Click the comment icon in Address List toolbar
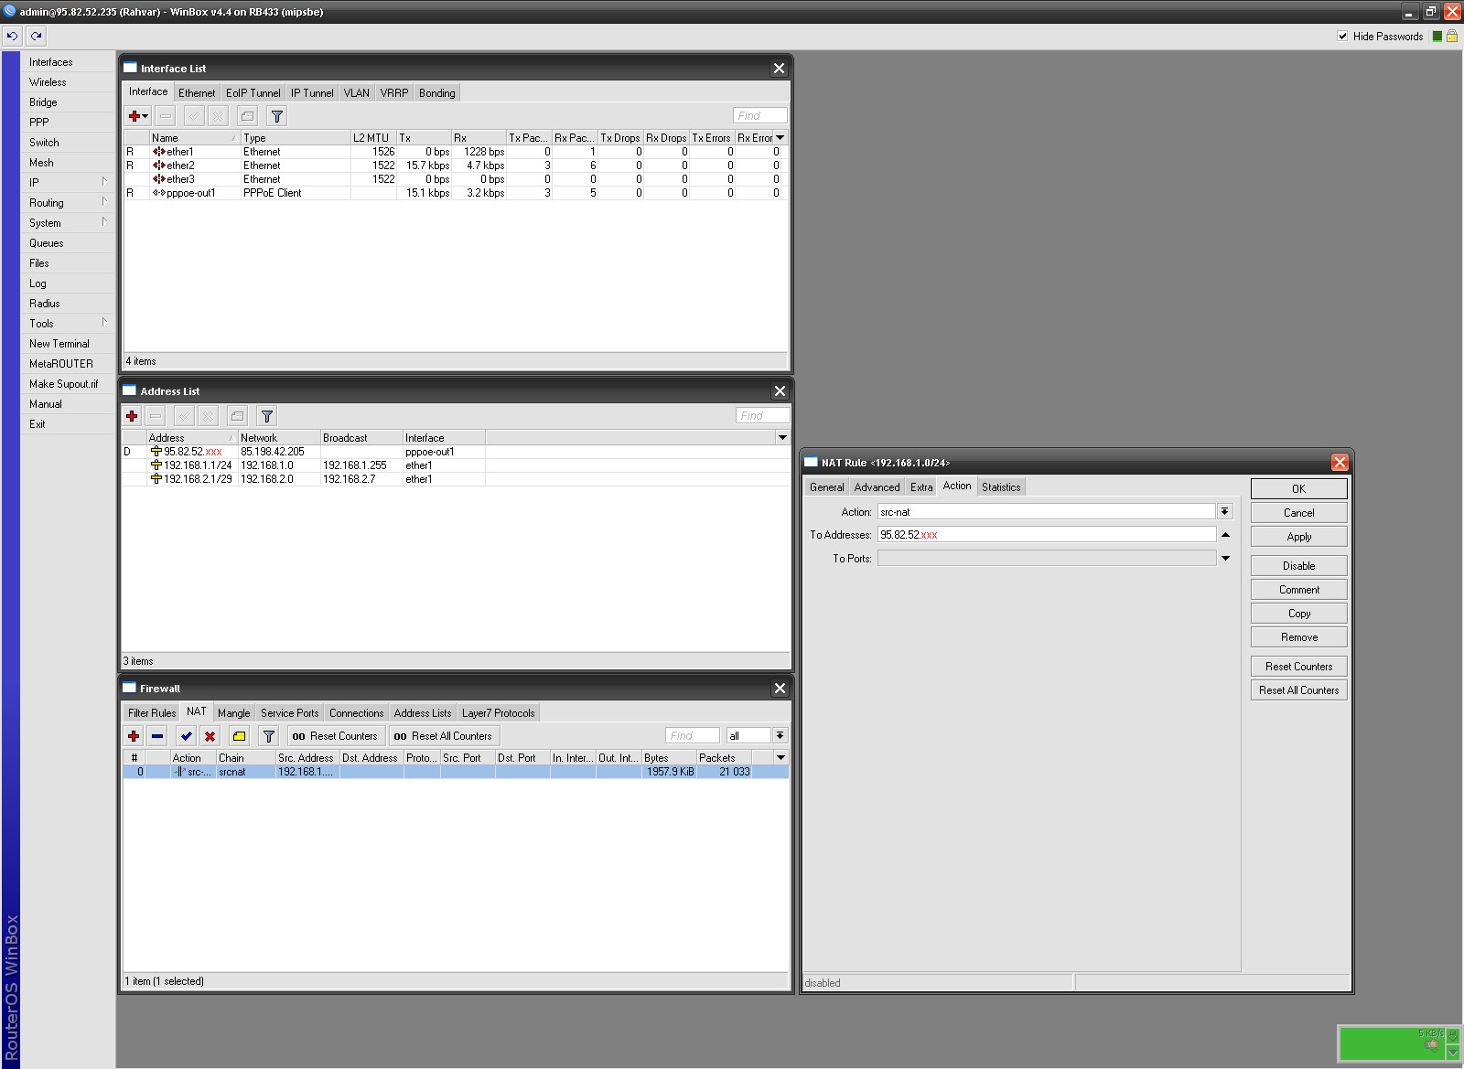1464x1069 pixels. 237,416
